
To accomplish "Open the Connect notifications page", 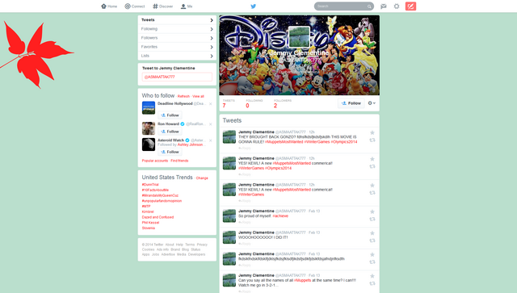I will 135,6.
